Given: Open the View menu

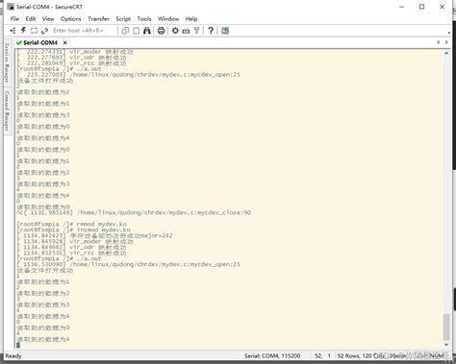Looking at the screenshot, I should click(48, 19).
